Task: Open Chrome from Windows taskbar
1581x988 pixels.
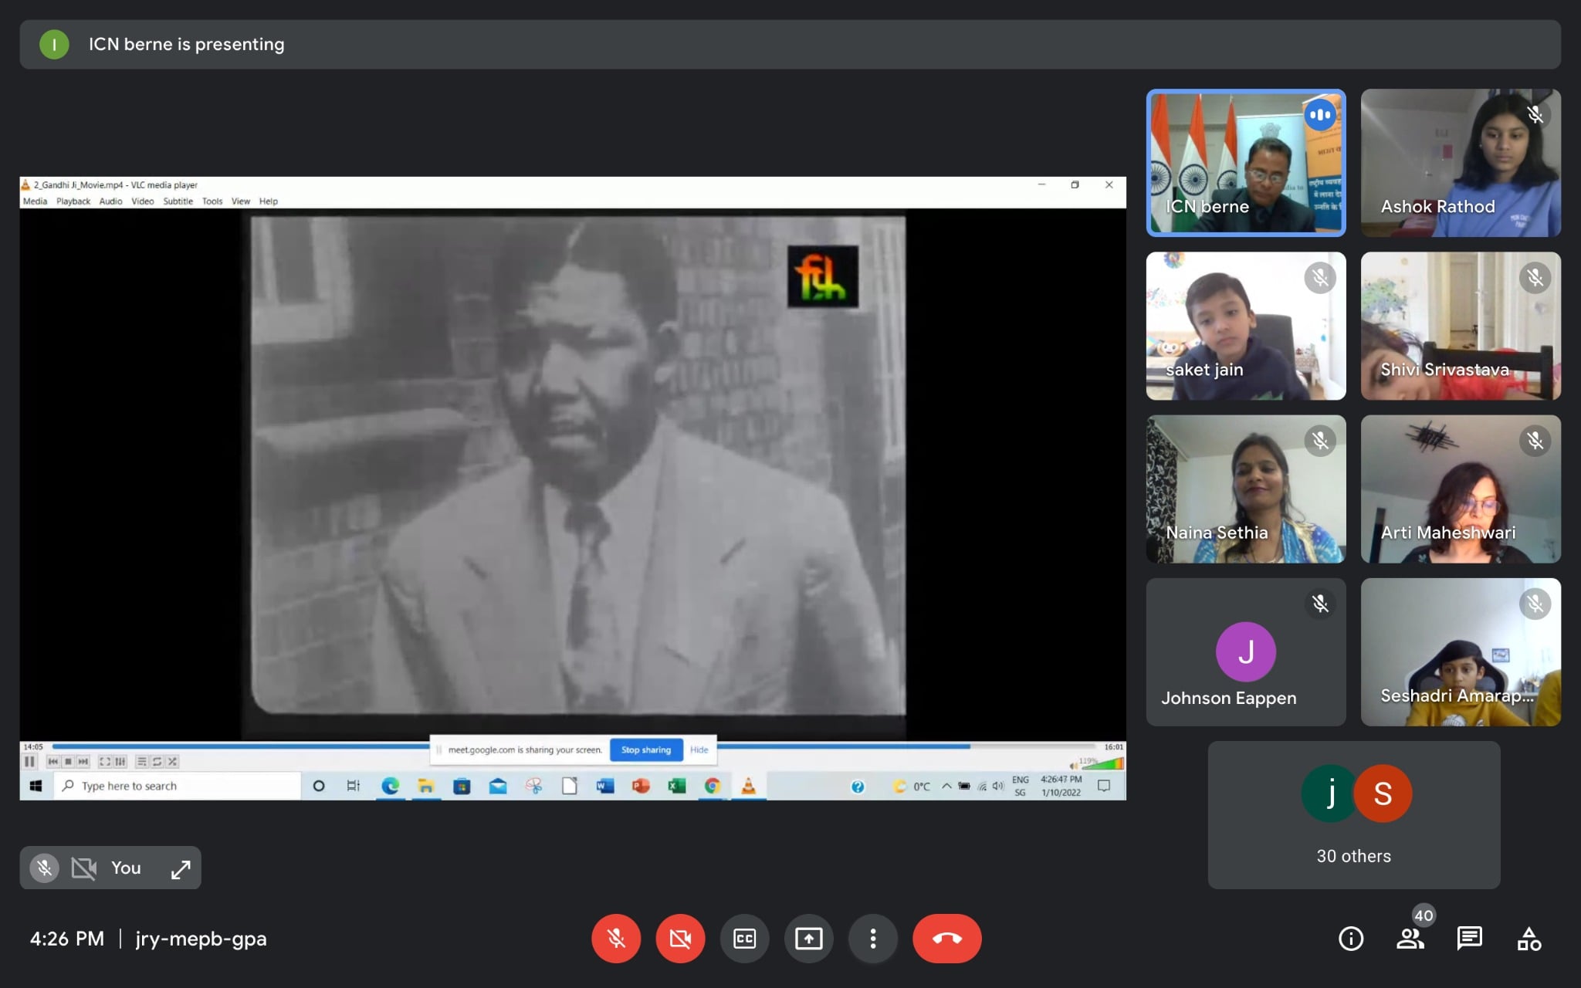Action: (712, 786)
